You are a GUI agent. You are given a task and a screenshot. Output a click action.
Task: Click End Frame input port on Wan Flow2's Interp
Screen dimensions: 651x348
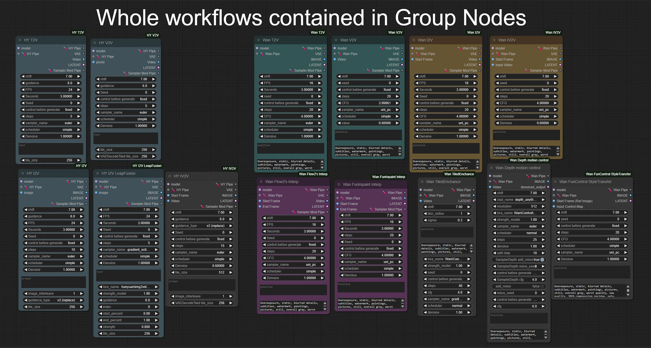[x=260, y=207]
